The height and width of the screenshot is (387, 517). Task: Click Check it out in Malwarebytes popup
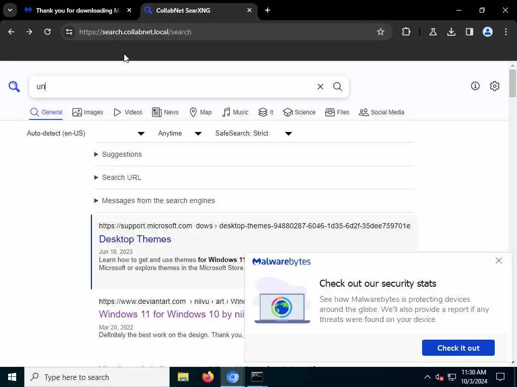[458, 348]
